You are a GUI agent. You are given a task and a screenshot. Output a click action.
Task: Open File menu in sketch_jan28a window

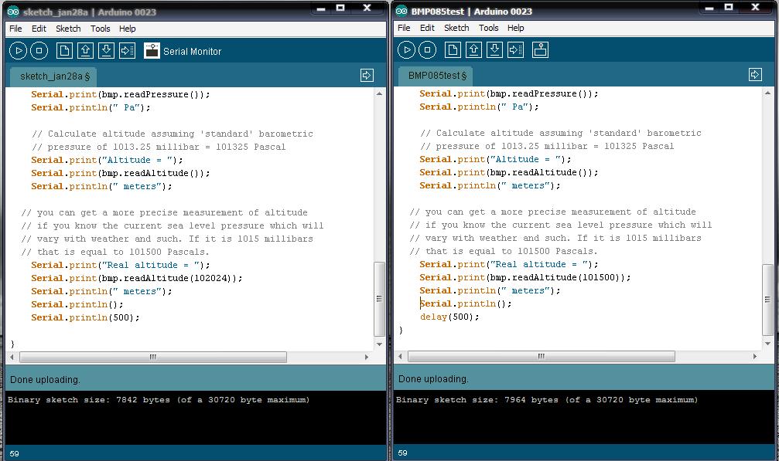[15, 29]
